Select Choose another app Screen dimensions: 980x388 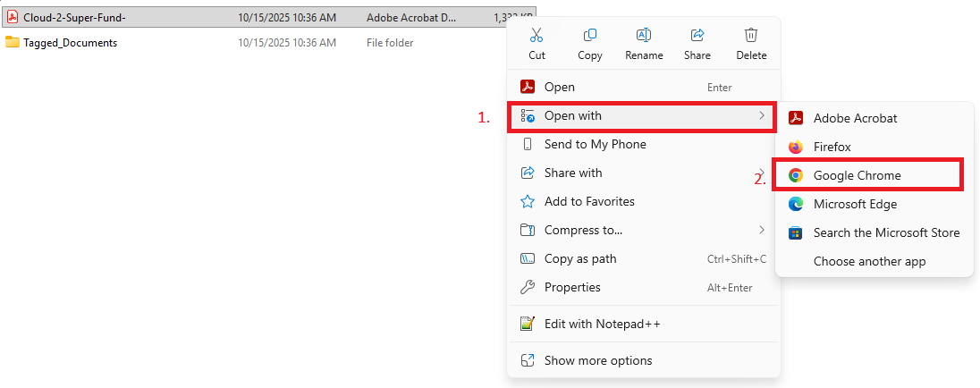coord(869,261)
